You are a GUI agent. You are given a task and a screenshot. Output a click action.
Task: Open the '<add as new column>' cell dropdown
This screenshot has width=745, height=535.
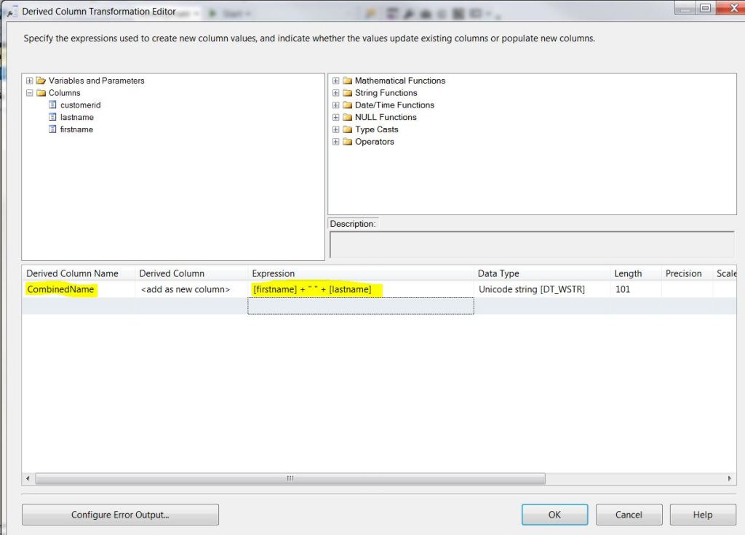click(191, 289)
